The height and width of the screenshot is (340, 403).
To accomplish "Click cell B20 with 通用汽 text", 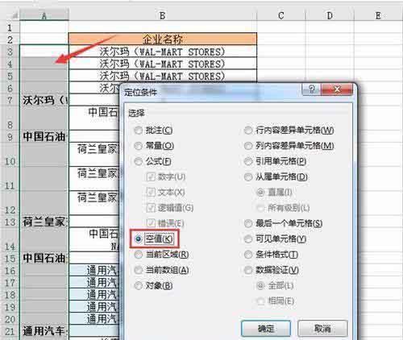I will pos(94,319).
